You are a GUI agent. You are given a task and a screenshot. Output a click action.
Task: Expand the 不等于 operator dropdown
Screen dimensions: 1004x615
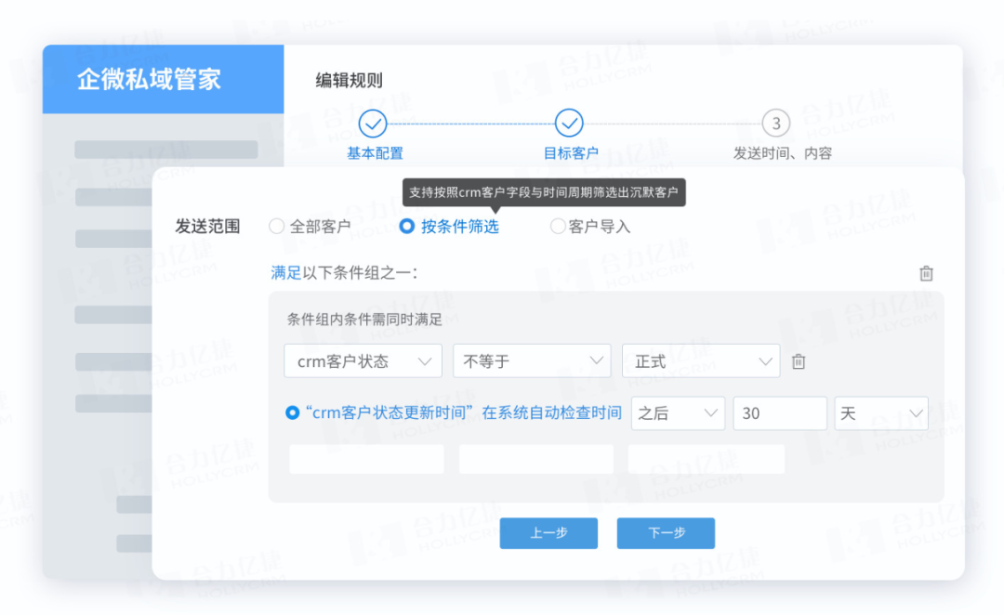click(x=531, y=361)
